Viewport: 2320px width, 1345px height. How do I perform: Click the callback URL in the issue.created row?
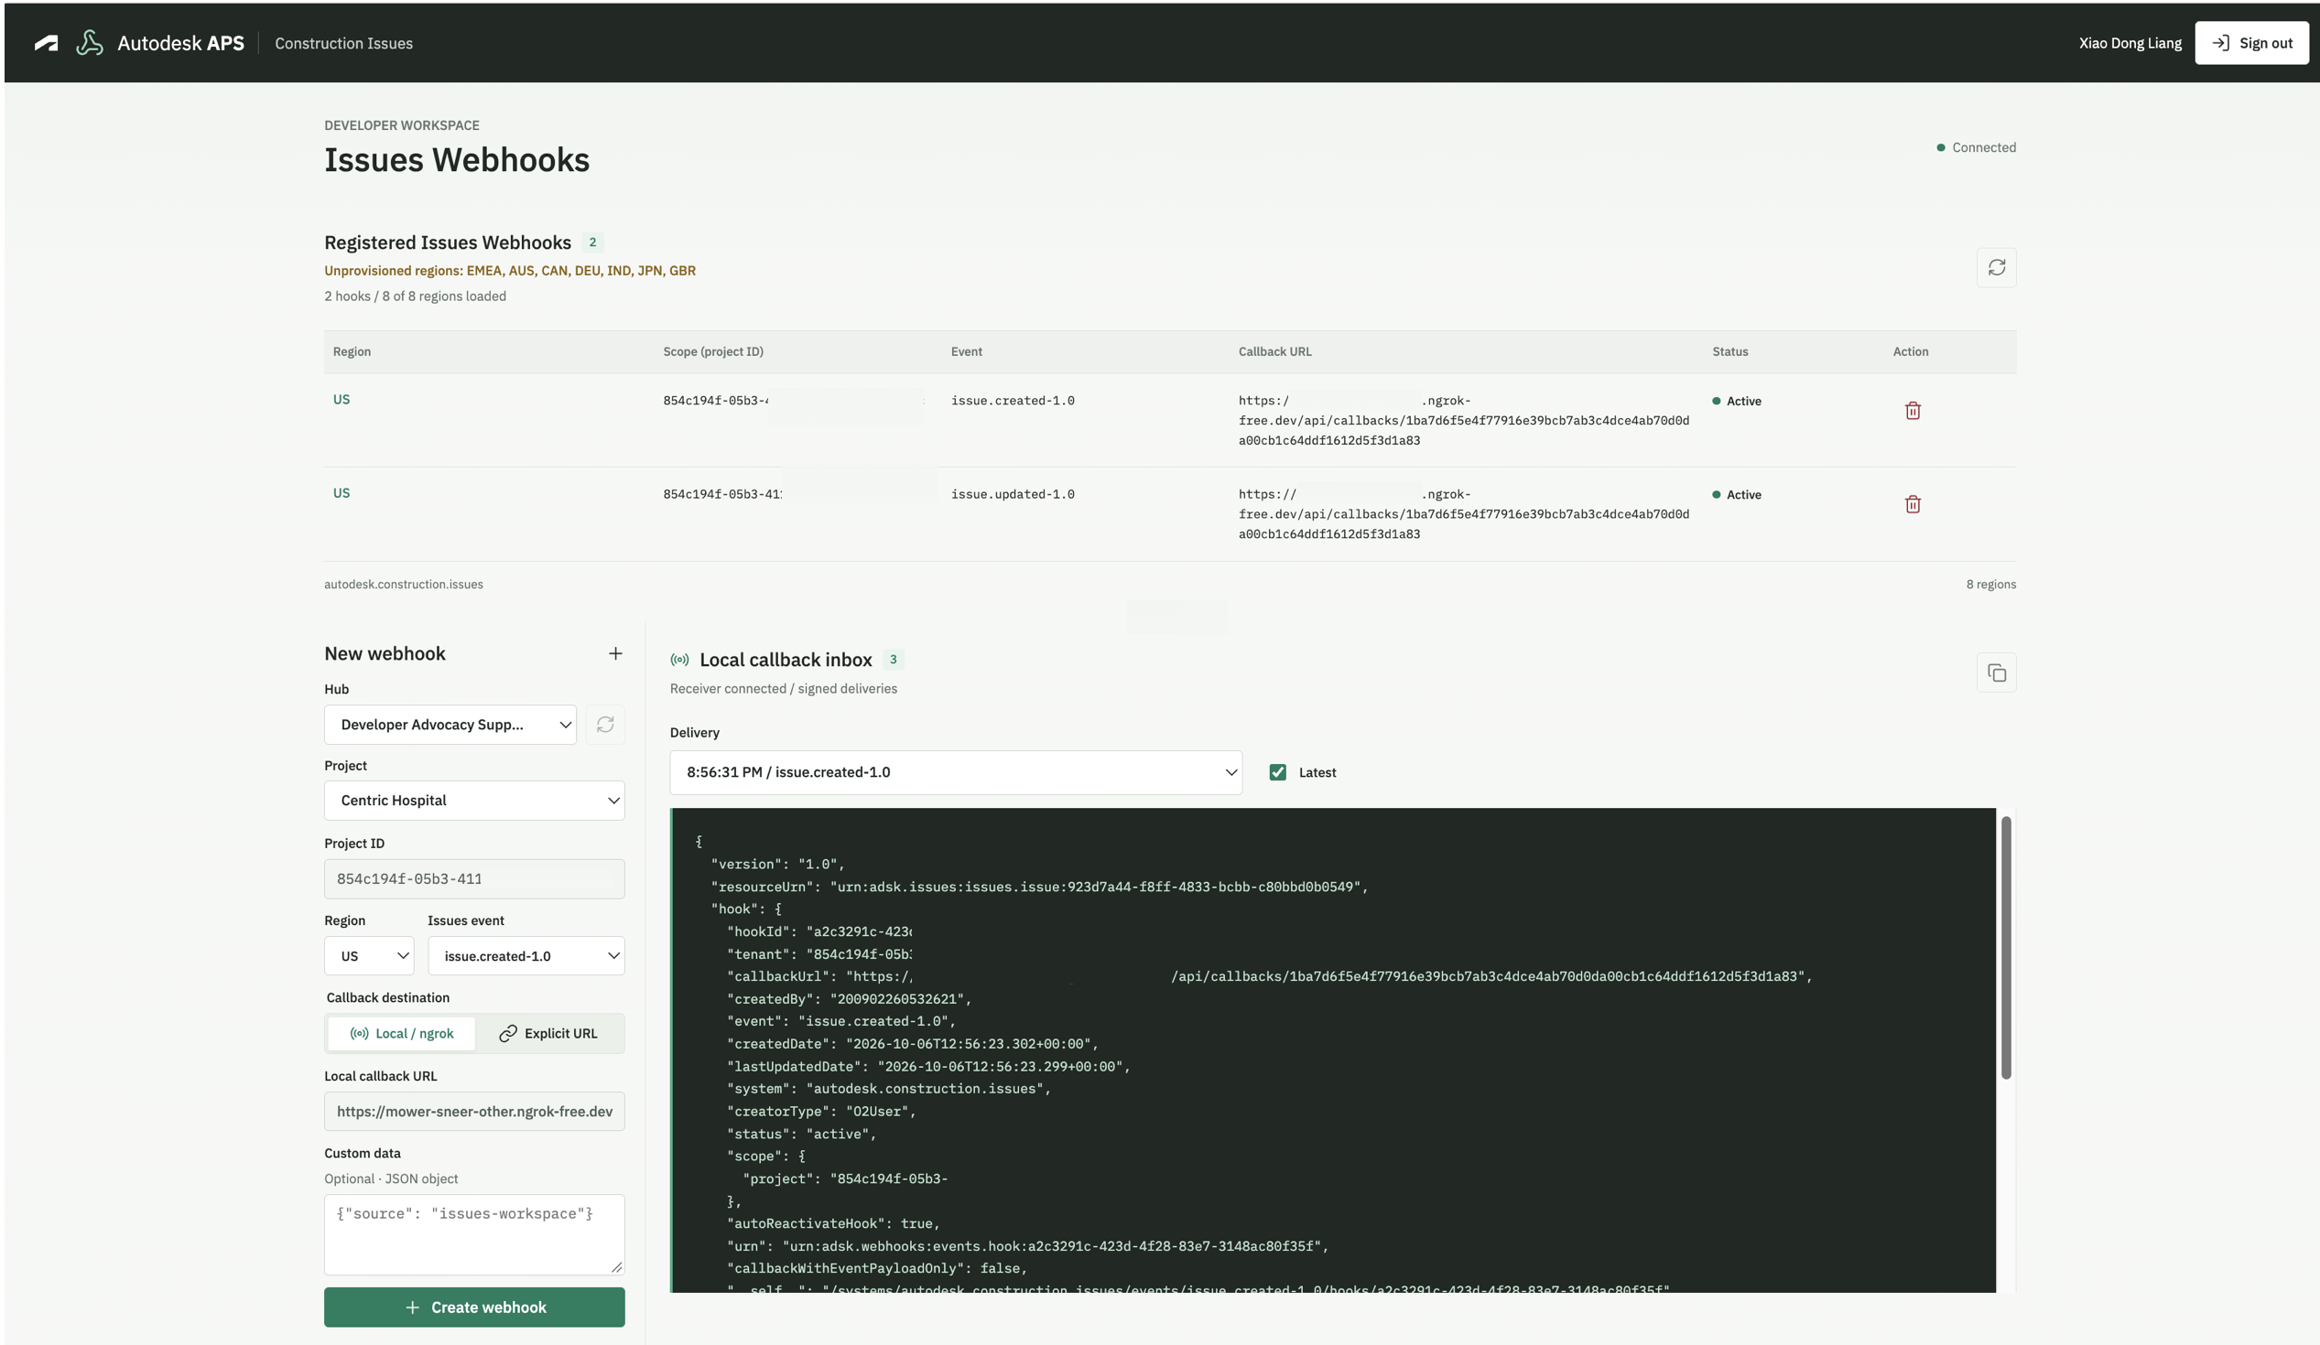click(x=1464, y=421)
